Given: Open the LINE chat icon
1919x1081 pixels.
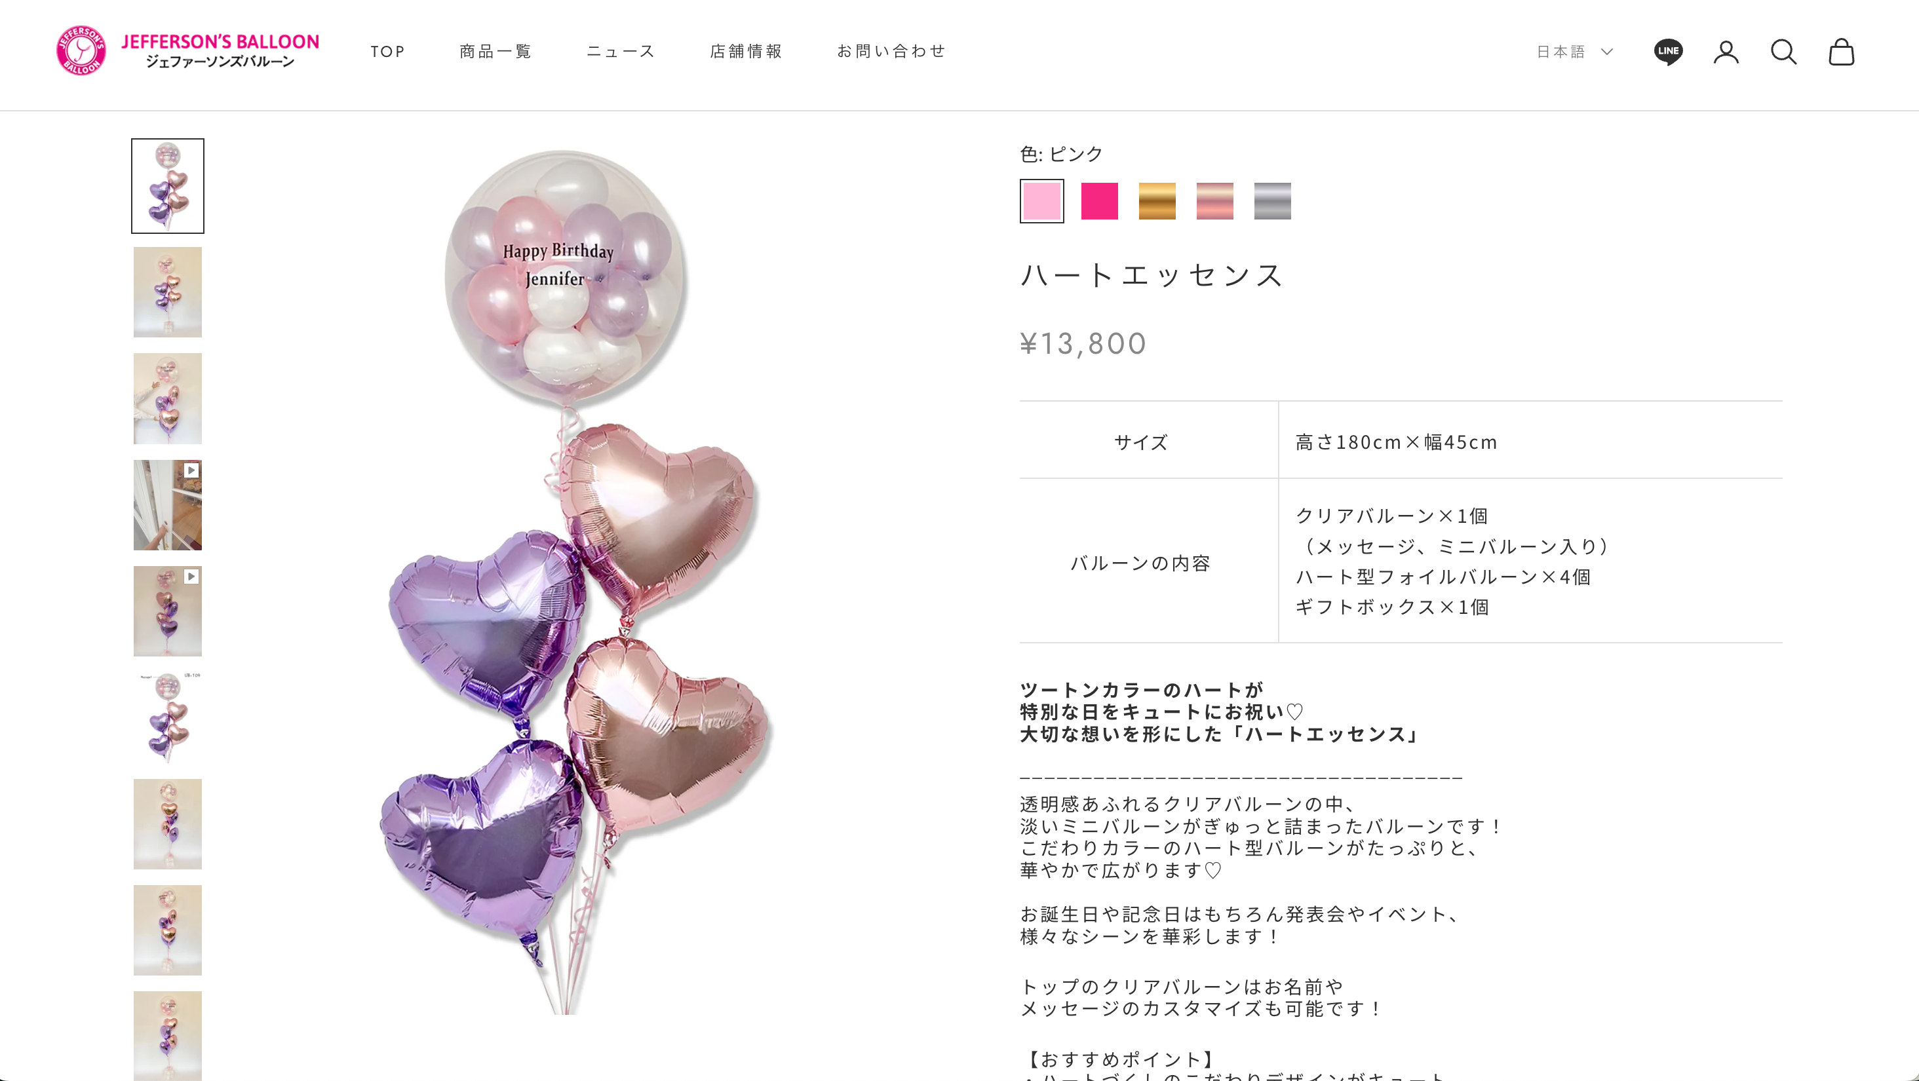Looking at the screenshot, I should (x=1668, y=51).
